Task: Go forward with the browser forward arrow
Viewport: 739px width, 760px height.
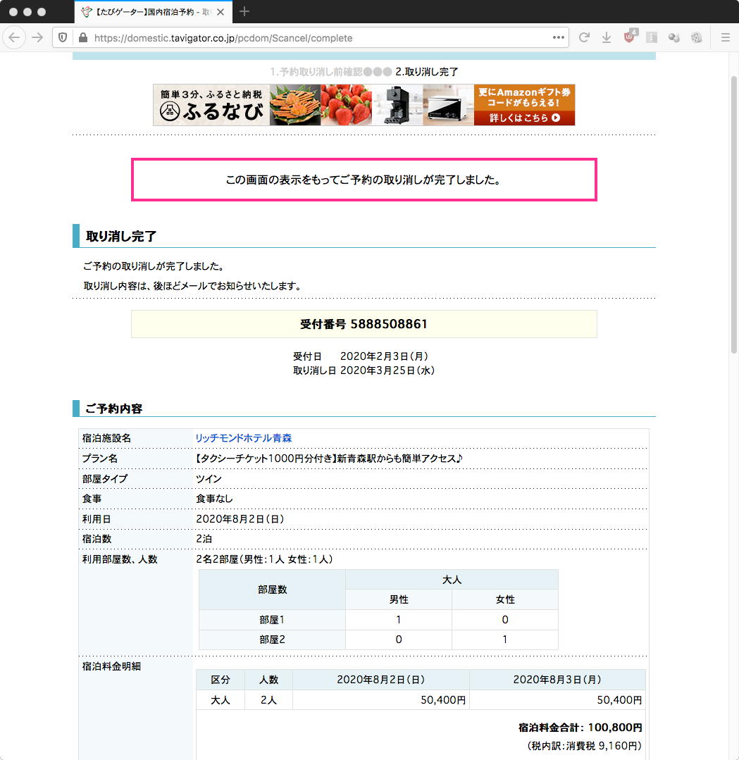Action: click(x=37, y=37)
